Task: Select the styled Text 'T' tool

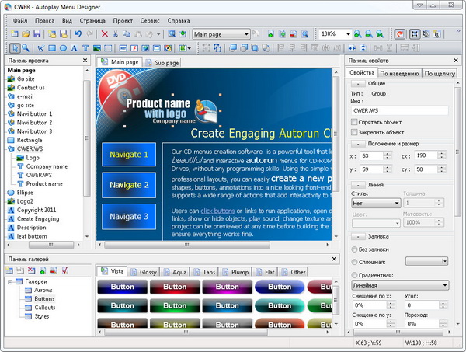Action: tap(85, 48)
